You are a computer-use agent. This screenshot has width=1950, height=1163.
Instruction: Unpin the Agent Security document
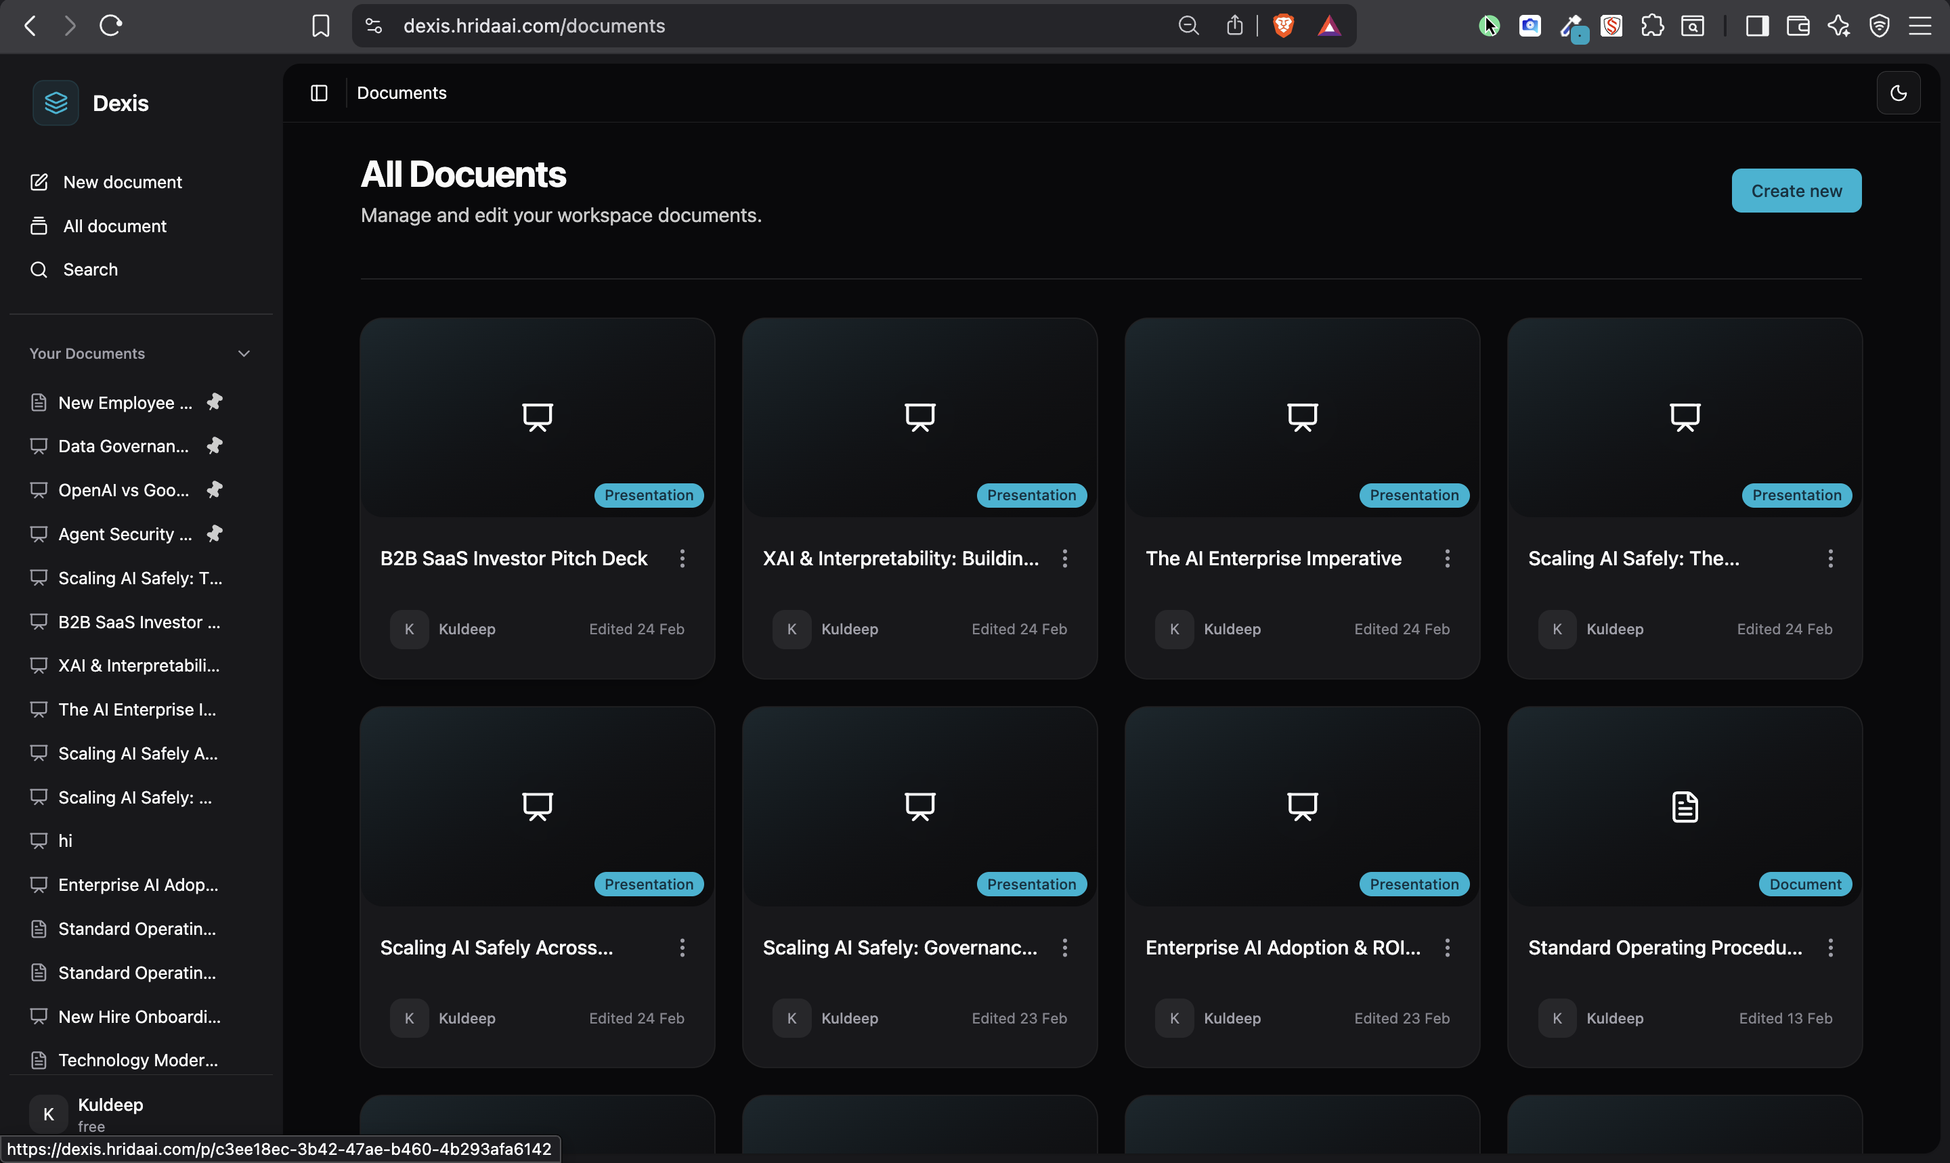tap(215, 533)
